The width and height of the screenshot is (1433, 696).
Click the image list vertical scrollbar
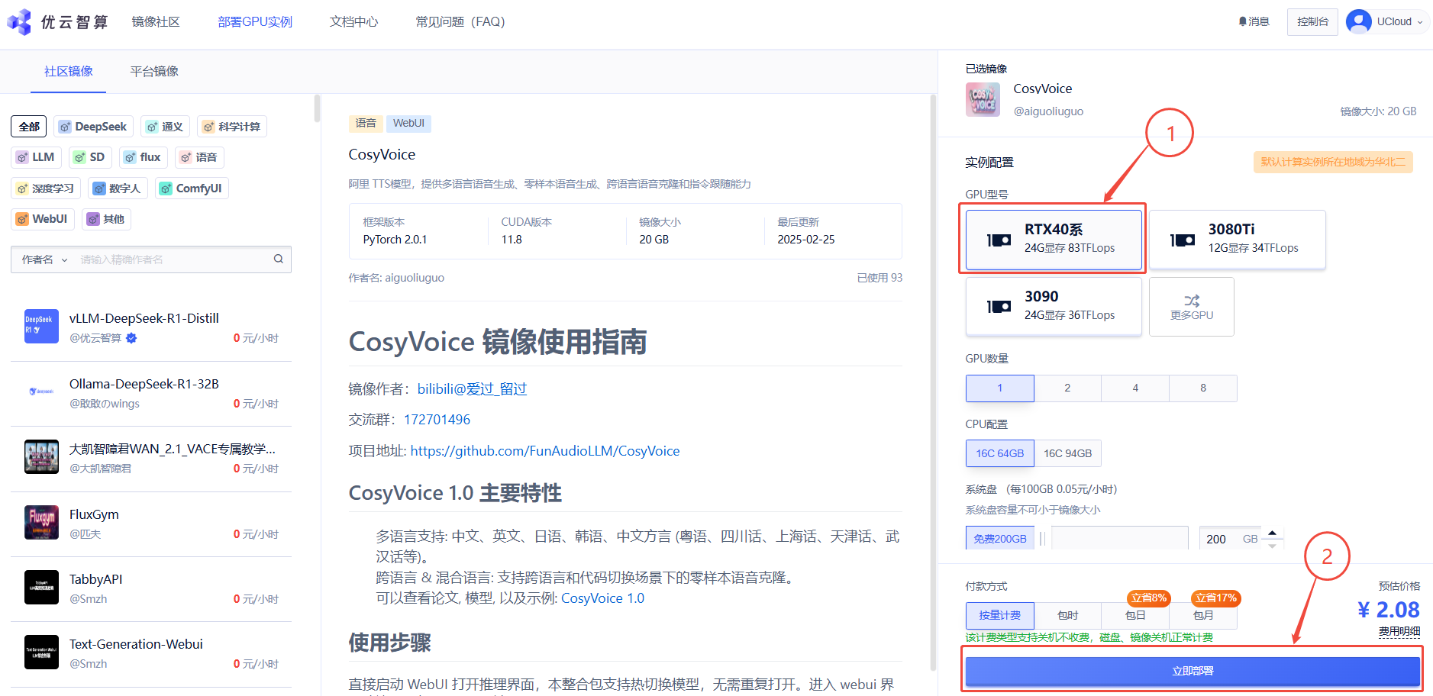(x=317, y=108)
